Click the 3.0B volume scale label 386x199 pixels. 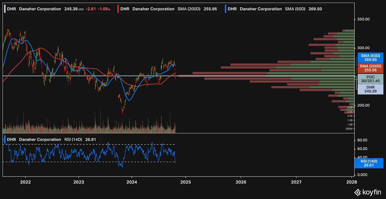[x=350, y=108]
